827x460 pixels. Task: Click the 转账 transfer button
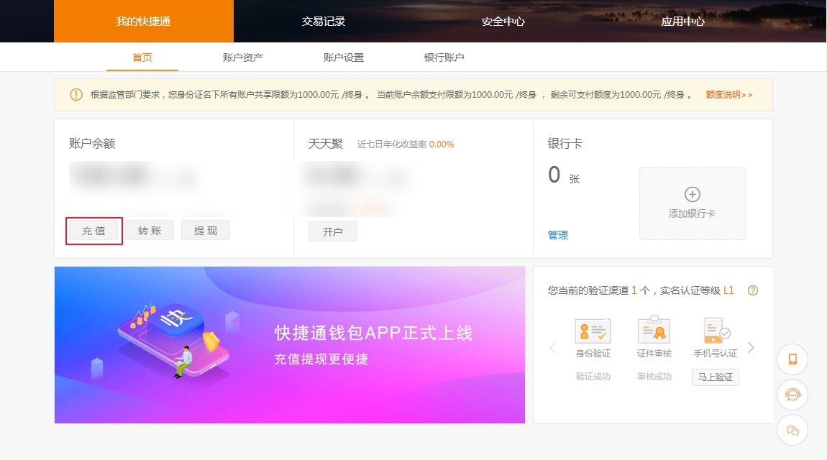[x=150, y=230]
